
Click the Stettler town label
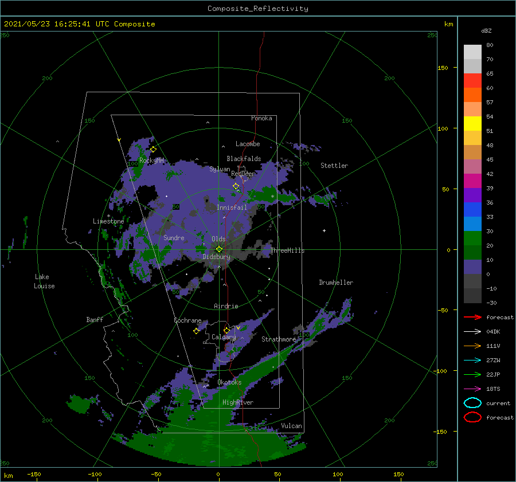click(x=334, y=166)
